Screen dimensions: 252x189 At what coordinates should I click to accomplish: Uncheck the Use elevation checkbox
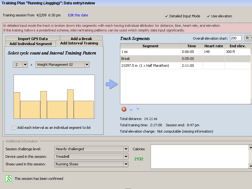[x=209, y=16]
